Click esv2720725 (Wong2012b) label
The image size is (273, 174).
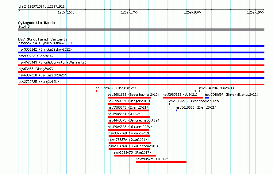click(39, 82)
